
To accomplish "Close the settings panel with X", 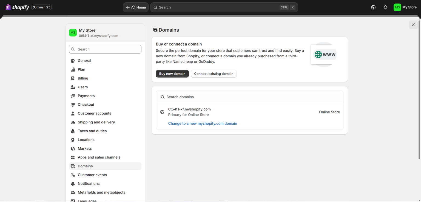I will tap(413, 25).
